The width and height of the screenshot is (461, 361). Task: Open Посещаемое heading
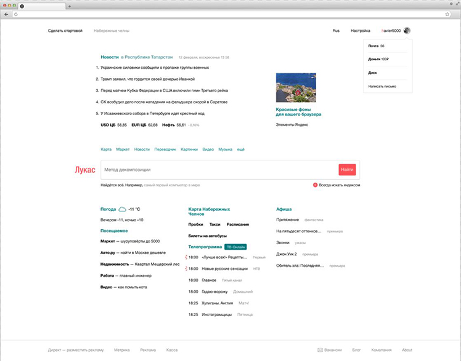[x=114, y=231]
